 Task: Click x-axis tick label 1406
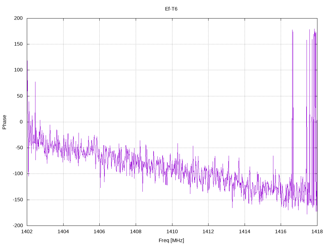100,232
